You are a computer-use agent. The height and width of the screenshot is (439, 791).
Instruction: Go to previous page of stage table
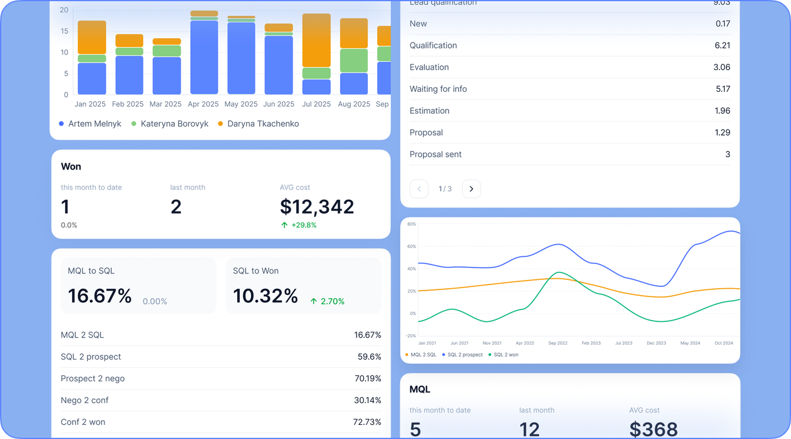pos(419,189)
